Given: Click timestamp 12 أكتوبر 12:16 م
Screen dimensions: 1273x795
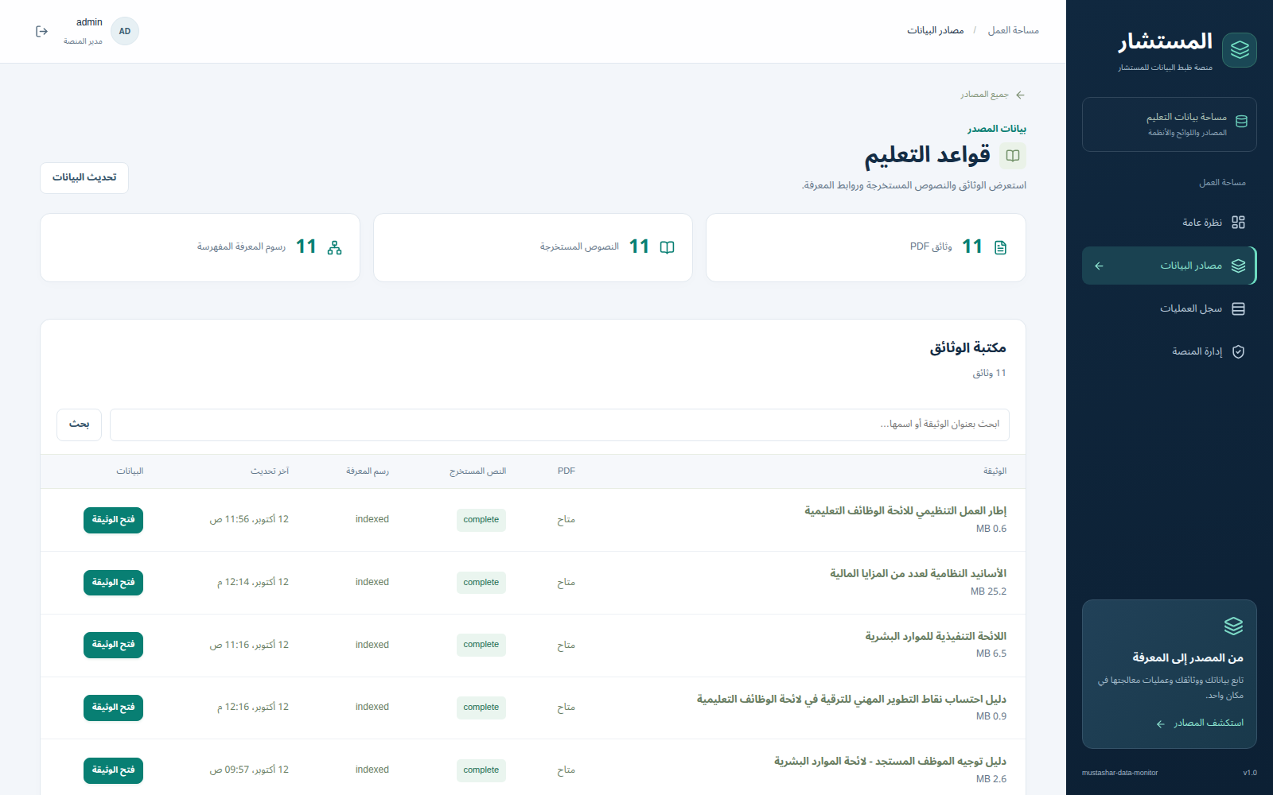Looking at the screenshot, I should pyautogui.click(x=253, y=707).
